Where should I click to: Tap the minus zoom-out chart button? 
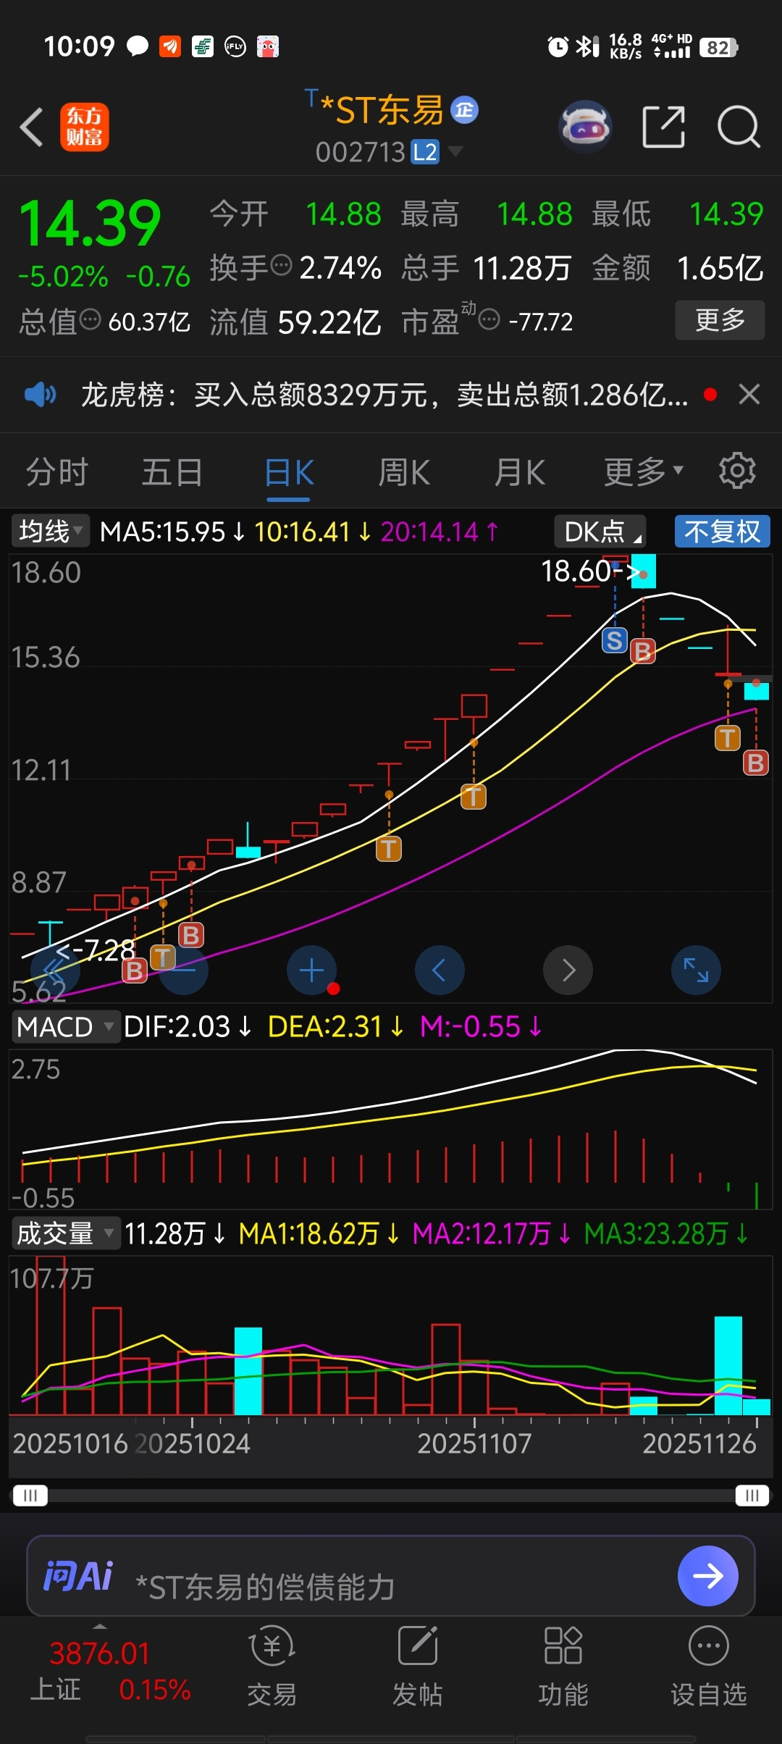pyautogui.click(x=183, y=970)
